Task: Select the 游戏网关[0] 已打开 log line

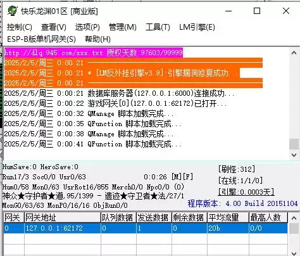Action: [x=115, y=103]
